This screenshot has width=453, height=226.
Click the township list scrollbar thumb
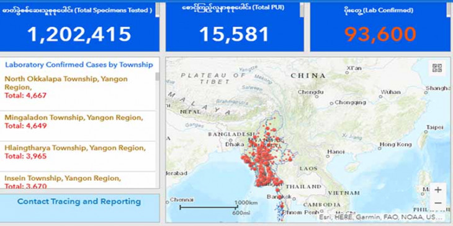click(158, 77)
